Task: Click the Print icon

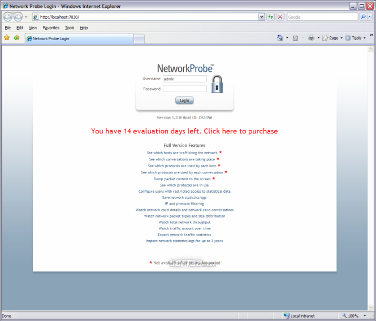Action: coord(311,38)
